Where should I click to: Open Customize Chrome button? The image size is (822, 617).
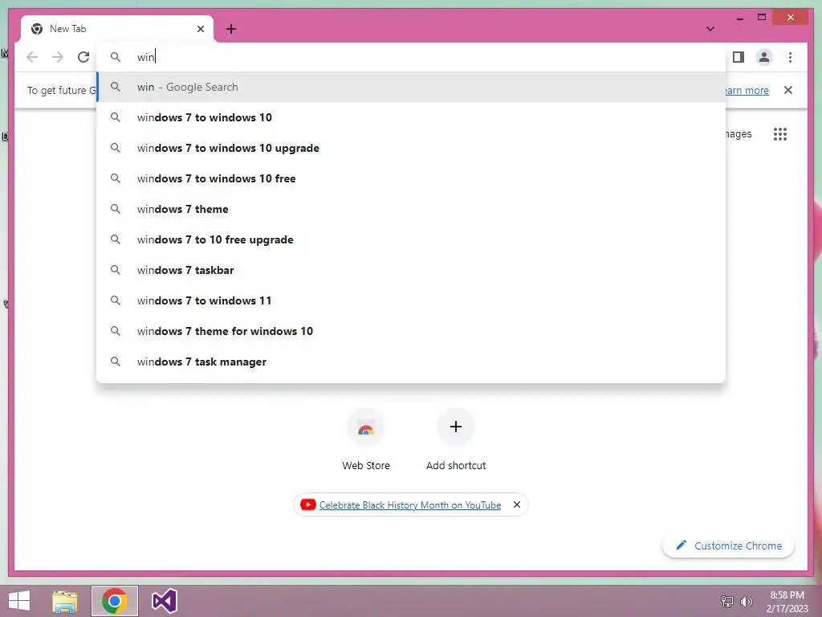coord(728,545)
